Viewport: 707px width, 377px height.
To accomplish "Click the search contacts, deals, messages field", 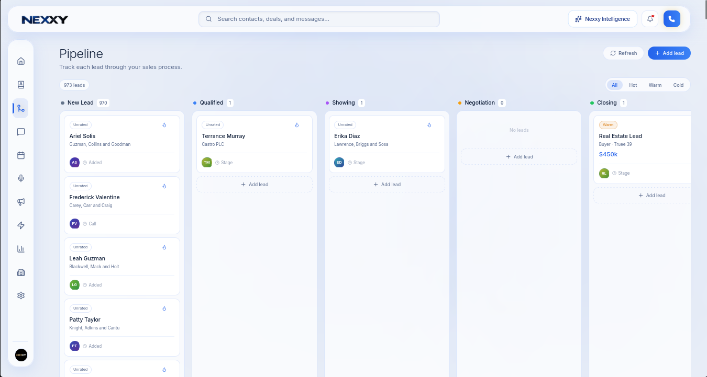I will [x=319, y=19].
